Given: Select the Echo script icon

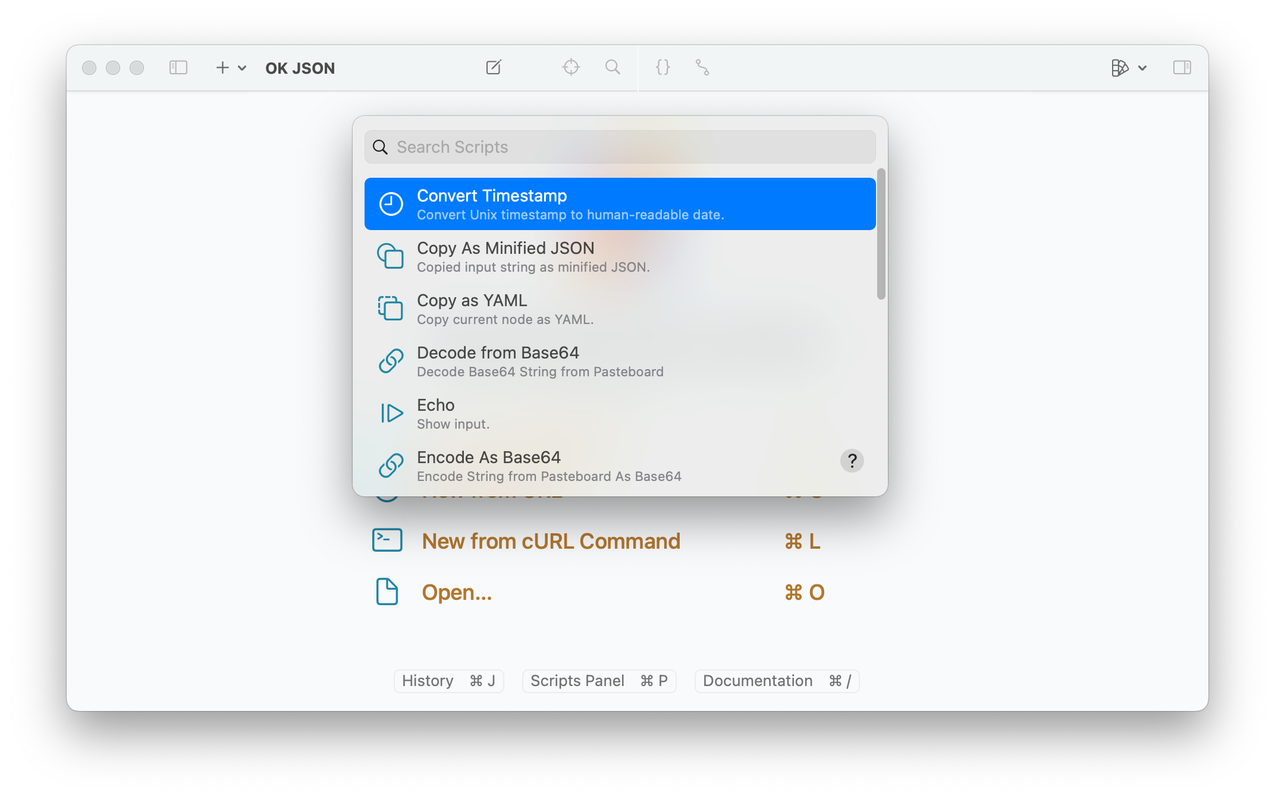Looking at the screenshot, I should tap(390, 413).
